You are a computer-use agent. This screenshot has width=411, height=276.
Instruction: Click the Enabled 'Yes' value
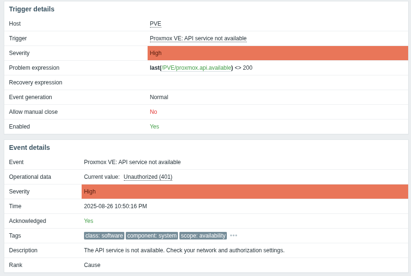pyautogui.click(x=155, y=127)
